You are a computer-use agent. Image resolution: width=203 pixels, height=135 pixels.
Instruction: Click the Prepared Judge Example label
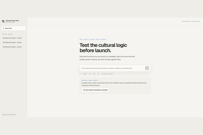pyautogui.click(x=90, y=80)
